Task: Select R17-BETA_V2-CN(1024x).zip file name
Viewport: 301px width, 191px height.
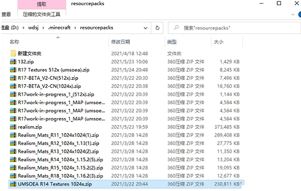Action: pyautogui.click(x=49, y=86)
